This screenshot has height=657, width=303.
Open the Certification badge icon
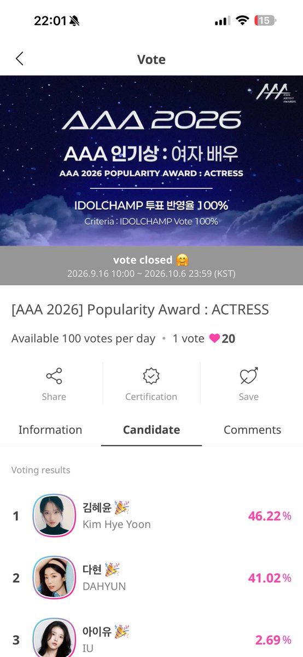click(x=151, y=376)
